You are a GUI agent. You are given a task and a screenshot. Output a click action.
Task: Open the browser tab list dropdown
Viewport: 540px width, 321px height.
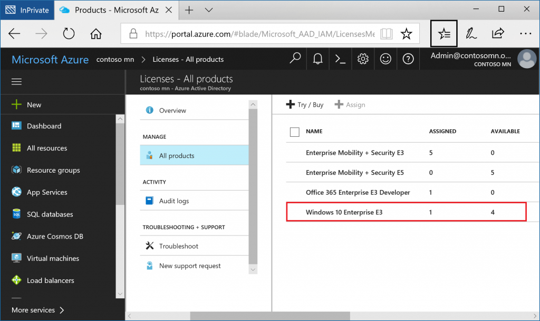click(x=208, y=10)
